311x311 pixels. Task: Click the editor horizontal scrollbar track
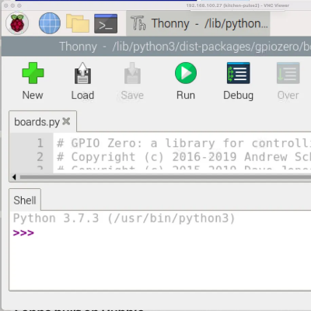166,177
